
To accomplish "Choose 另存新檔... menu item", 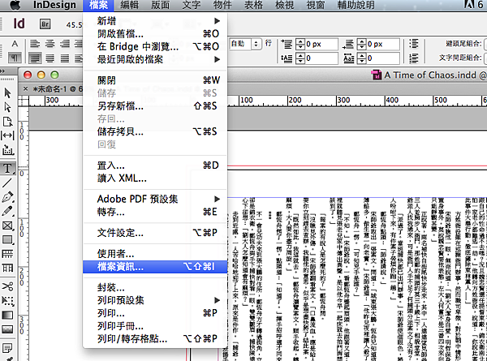I will tap(155, 105).
